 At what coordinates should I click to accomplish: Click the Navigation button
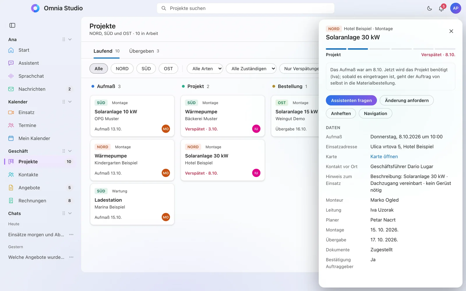[375, 113]
